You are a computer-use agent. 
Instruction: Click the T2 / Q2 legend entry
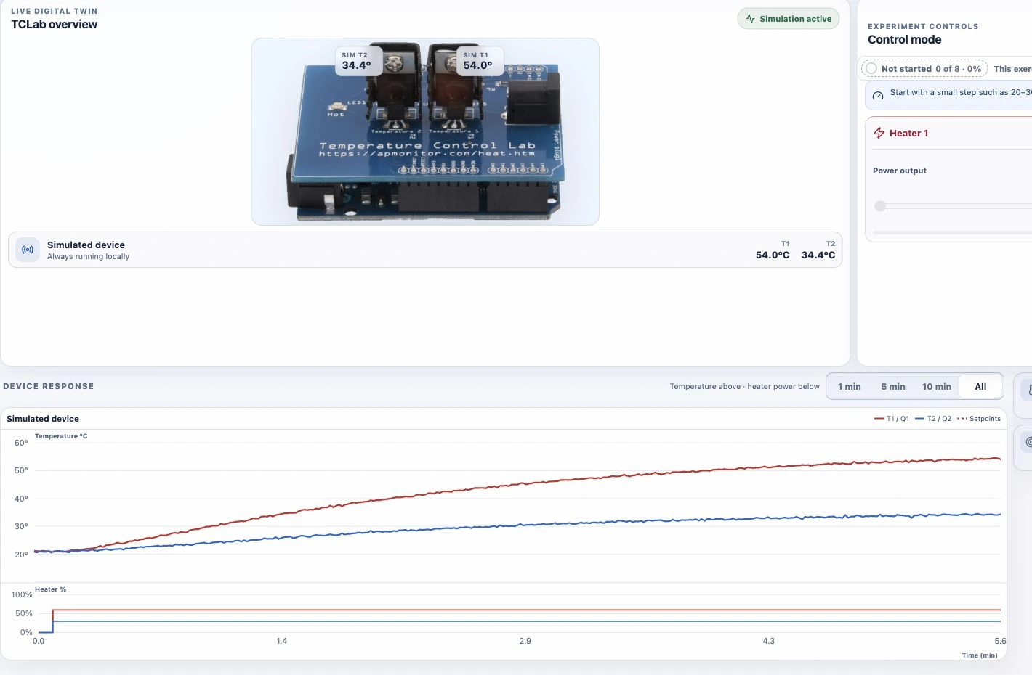933,419
